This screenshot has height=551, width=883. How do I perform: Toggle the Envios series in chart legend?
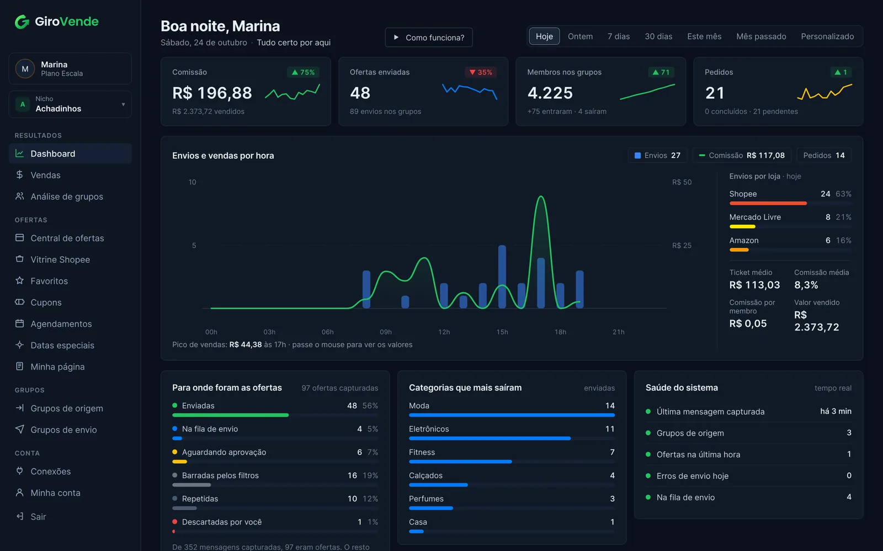pyautogui.click(x=657, y=155)
